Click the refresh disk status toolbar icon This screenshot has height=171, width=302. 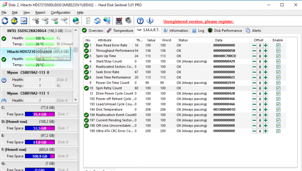[5, 21]
